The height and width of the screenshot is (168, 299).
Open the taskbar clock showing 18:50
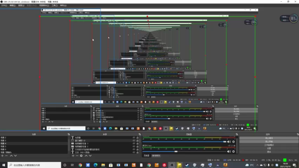click(286, 165)
